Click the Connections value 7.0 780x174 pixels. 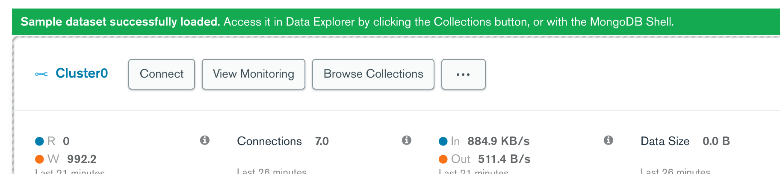point(322,141)
